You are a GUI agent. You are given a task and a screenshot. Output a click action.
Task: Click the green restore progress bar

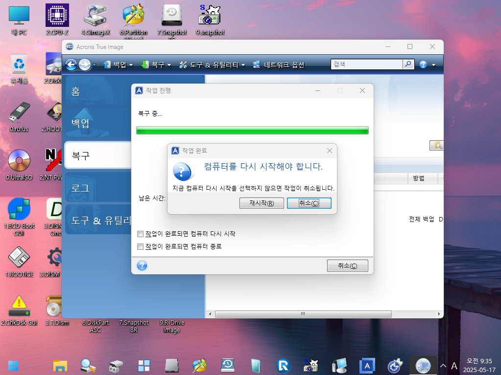click(x=252, y=131)
